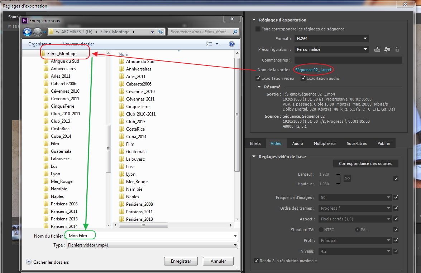Viewport: 421px width, 273px height.
Task: Open the file Type dropdown
Action: tap(152, 245)
